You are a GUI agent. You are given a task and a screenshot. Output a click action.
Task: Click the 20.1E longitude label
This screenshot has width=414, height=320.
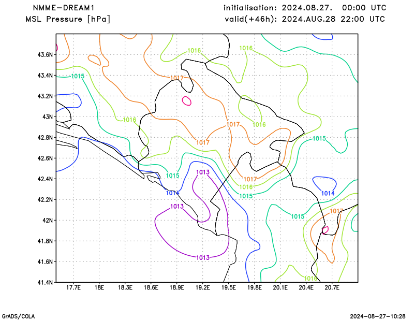tap(280, 287)
